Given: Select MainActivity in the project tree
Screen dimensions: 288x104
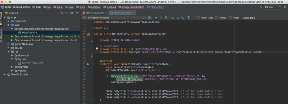Looking at the screenshot, I should point(29,33).
